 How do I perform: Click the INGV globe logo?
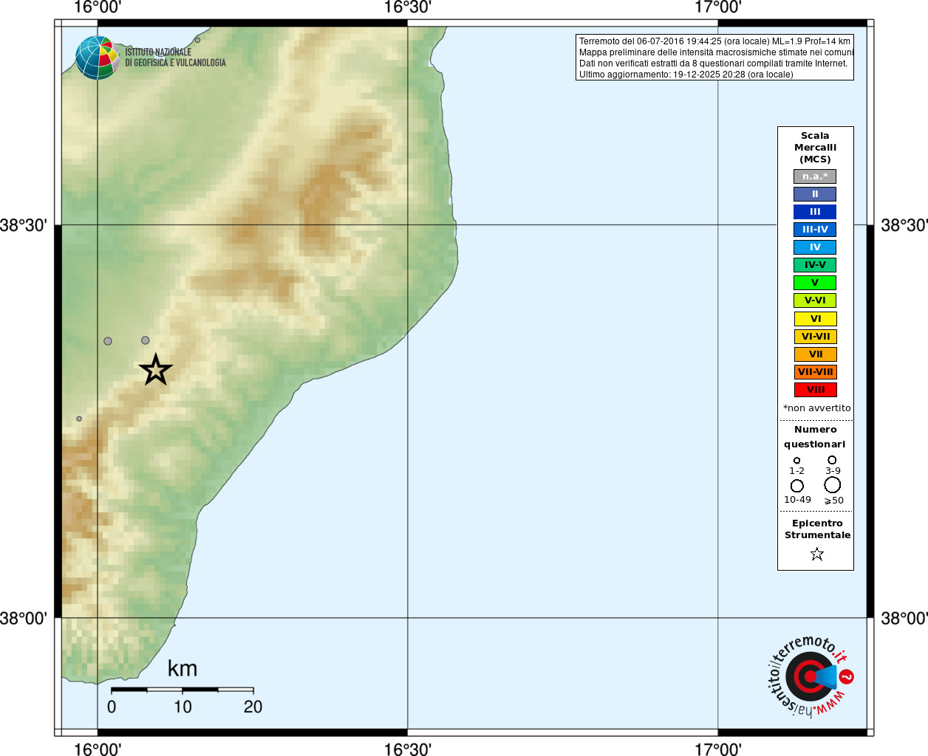[97, 58]
